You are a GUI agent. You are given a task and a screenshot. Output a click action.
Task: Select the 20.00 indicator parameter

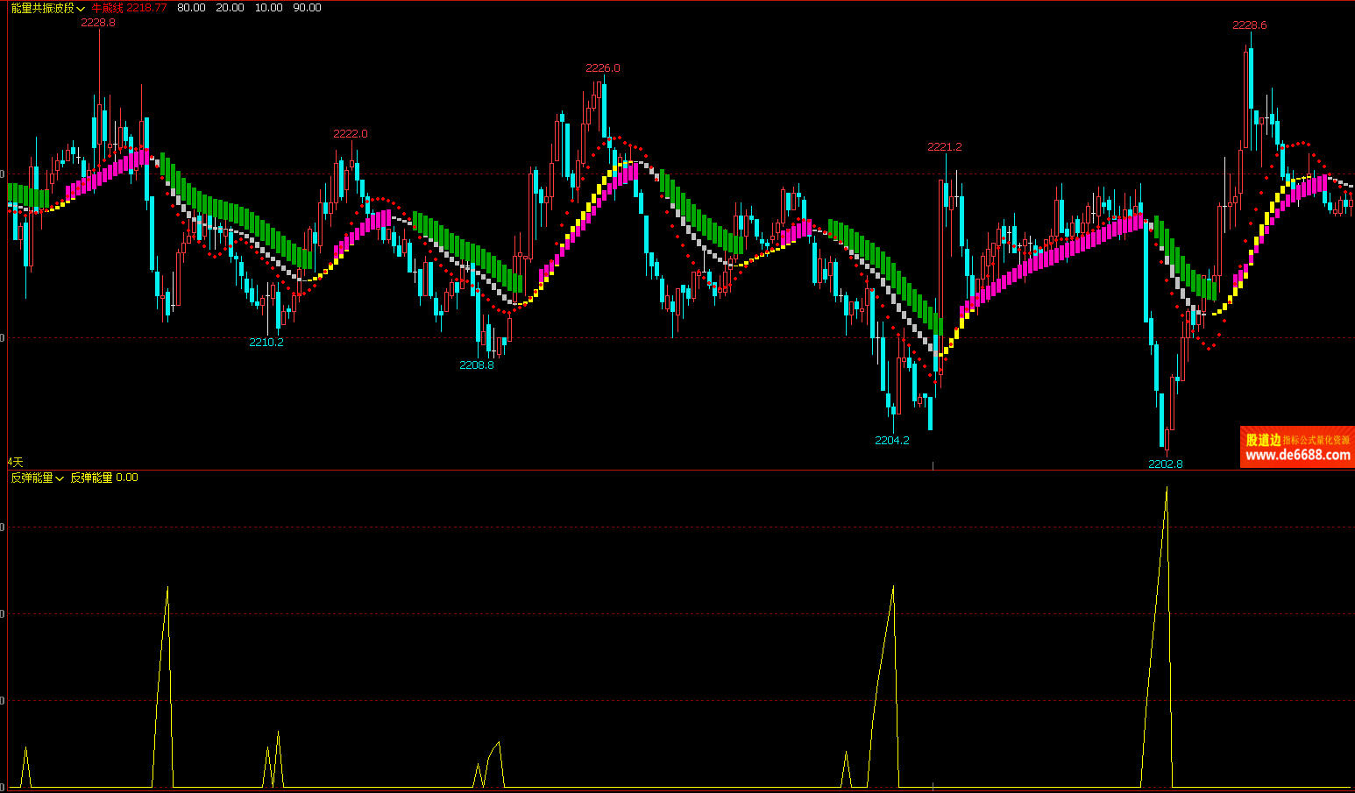point(230,8)
